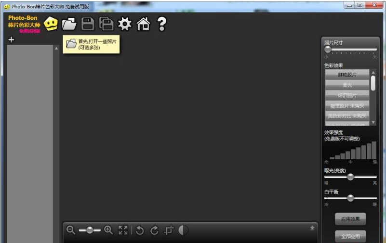Image resolution: width=386 pixels, height=243 pixels.
Task: Click the 色彩效果 section label
Action: coord(333,65)
